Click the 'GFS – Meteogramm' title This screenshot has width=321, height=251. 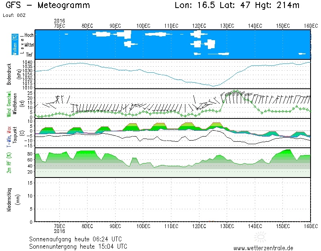48,5
